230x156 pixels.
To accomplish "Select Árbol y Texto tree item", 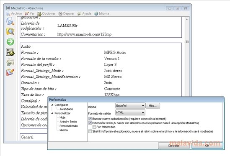I will coord(68,122).
